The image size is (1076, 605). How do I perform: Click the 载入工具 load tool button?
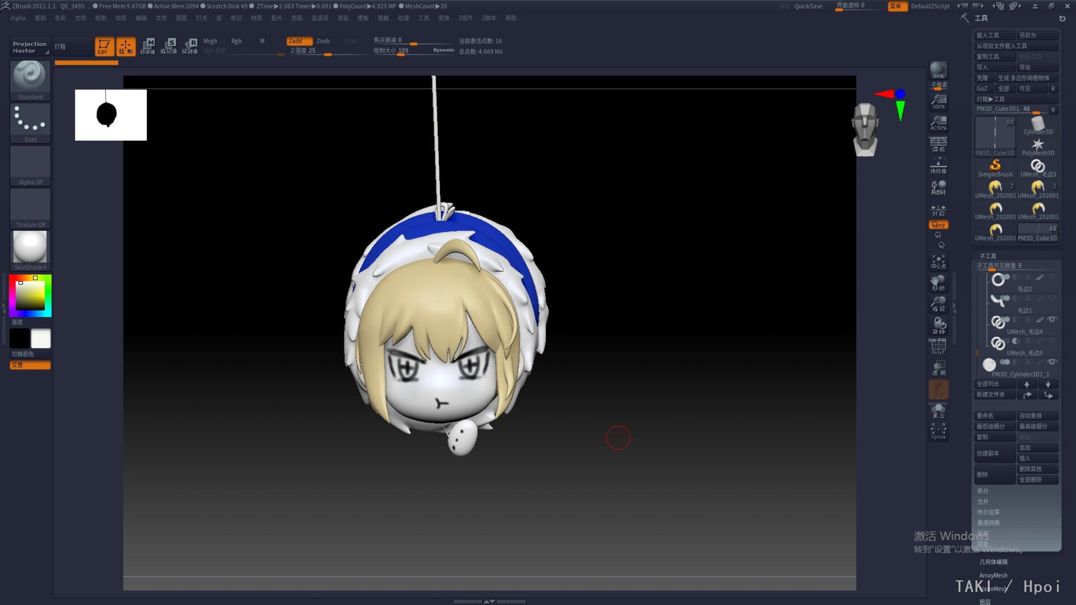(x=995, y=35)
